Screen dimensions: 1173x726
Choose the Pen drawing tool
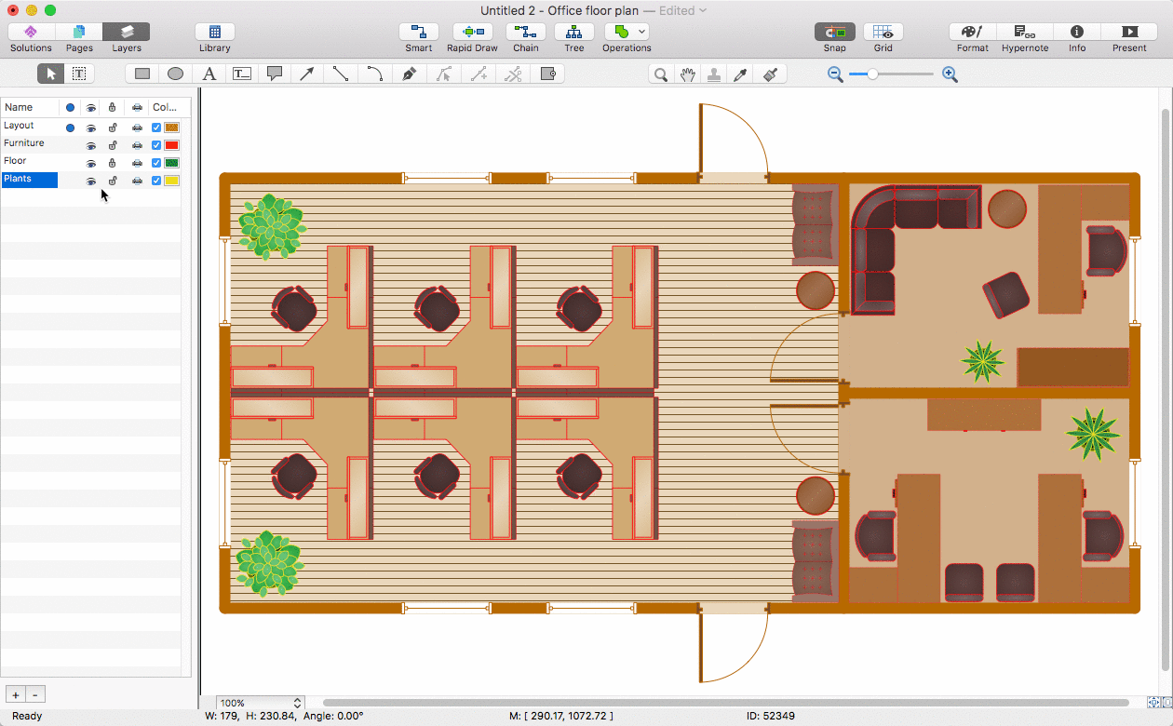[409, 74]
